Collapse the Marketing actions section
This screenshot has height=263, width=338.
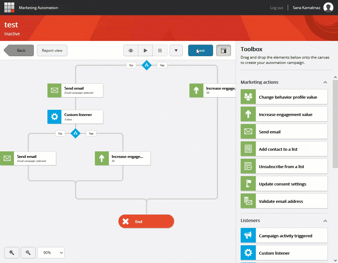325,82
